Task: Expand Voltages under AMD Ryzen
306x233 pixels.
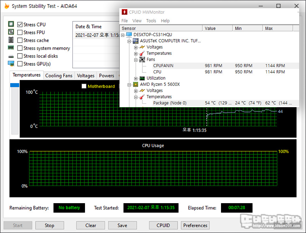Action: 136,91
